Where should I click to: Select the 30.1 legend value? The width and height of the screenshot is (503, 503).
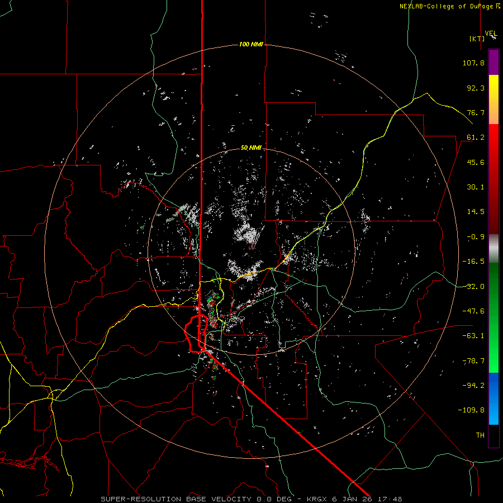pyautogui.click(x=476, y=187)
